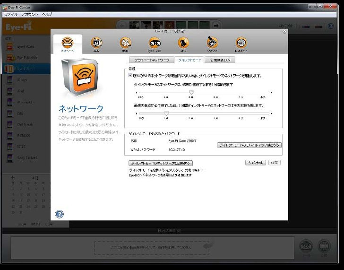
Task: Click left arrow of connection wait slider
Action: [137, 93]
